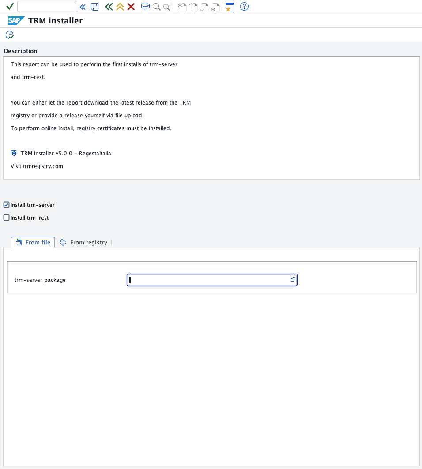422x469 pixels.
Task: Go to Next Page icon
Action: [x=204, y=7]
